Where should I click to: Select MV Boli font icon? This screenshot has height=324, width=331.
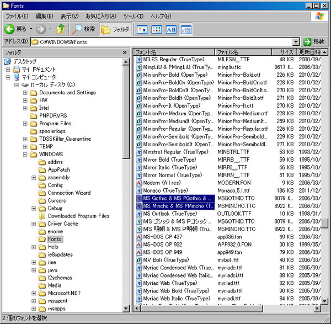pos(138,260)
